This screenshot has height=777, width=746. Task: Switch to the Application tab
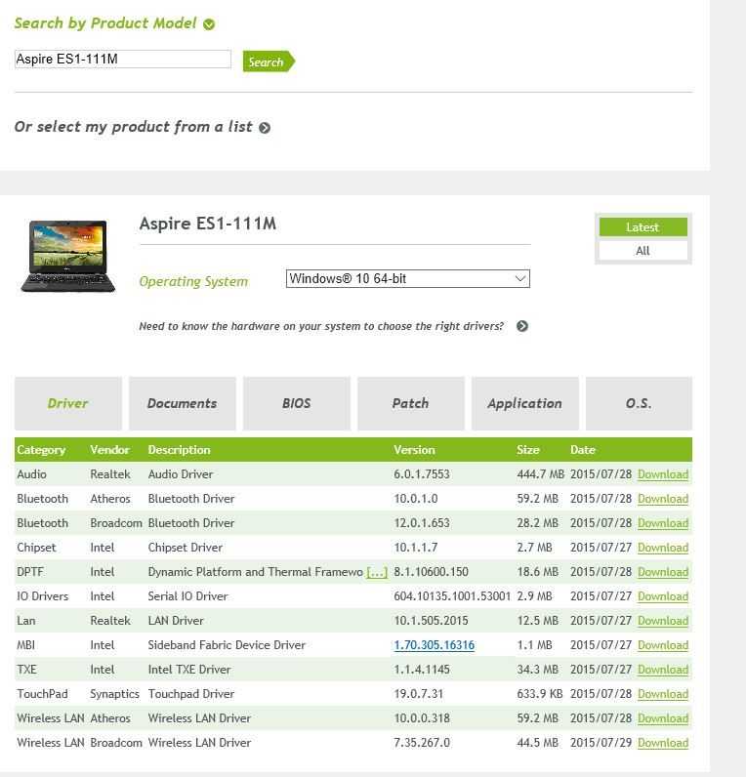[524, 403]
